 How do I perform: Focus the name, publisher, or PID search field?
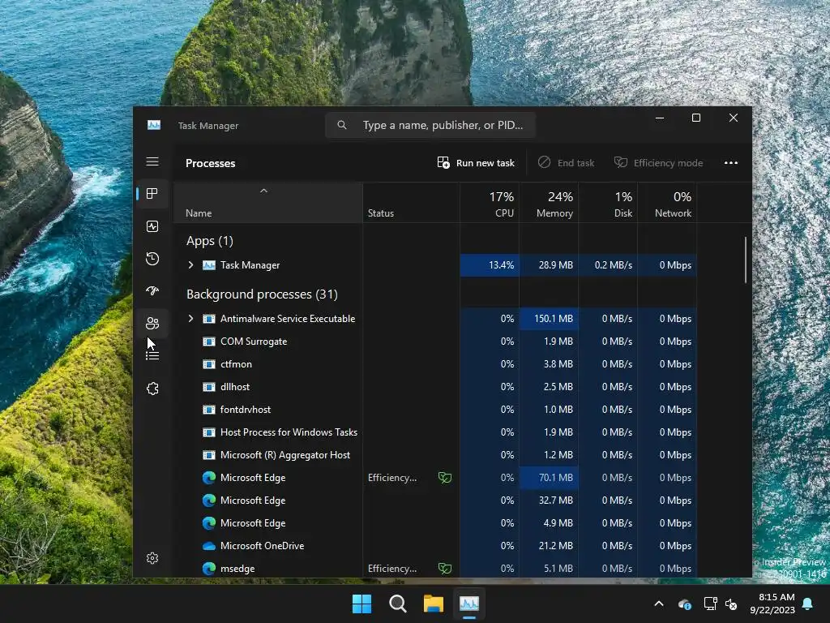coord(430,125)
